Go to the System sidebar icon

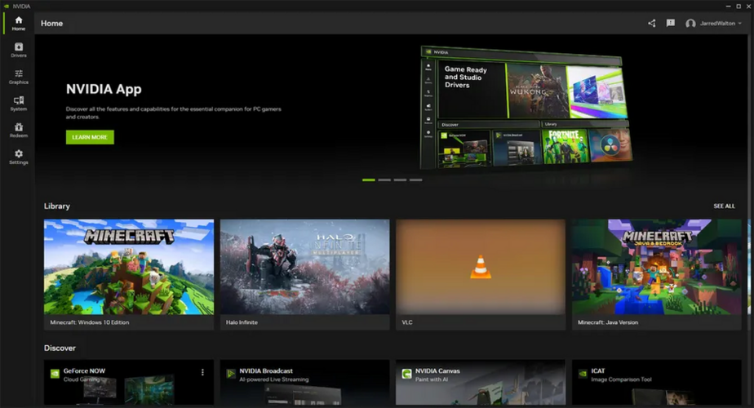pyautogui.click(x=18, y=103)
